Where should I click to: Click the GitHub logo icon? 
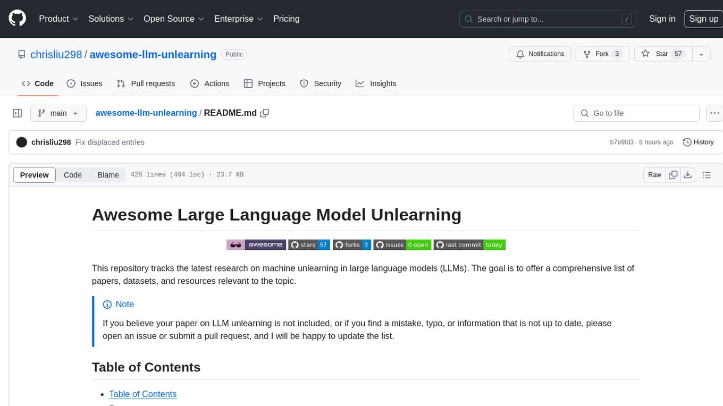pos(17,19)
